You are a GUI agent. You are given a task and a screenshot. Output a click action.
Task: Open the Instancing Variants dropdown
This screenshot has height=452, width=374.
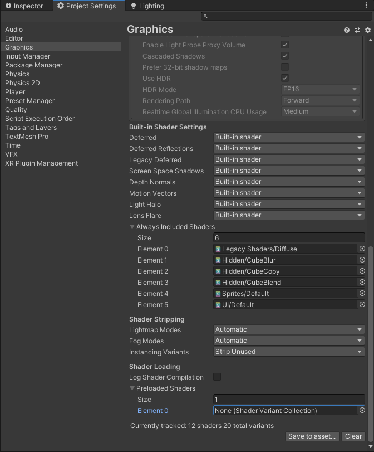click(289, 352)
